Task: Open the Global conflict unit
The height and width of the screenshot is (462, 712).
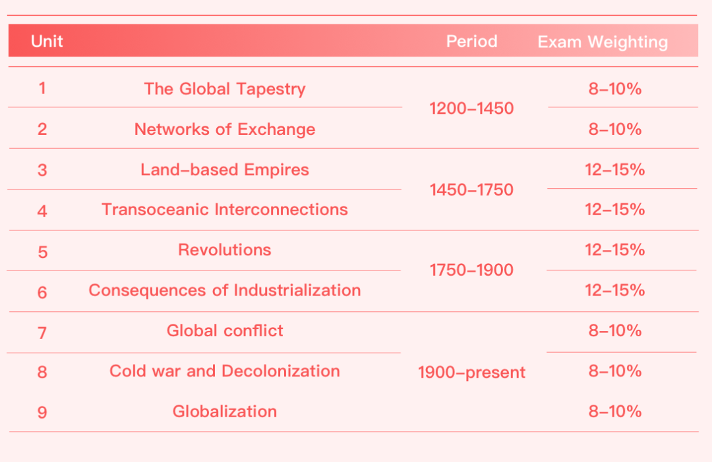Action: click(225, 330)
